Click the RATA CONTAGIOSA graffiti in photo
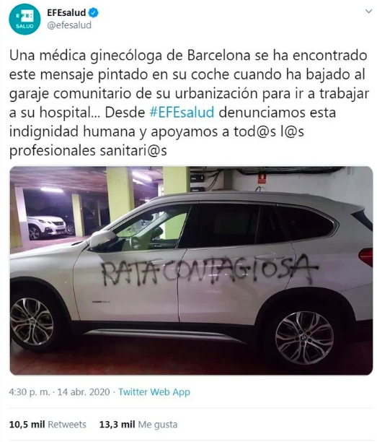 coord(210,271)
